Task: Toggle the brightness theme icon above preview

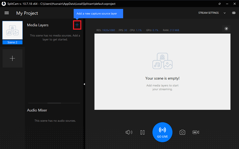Action: [226, 29]
